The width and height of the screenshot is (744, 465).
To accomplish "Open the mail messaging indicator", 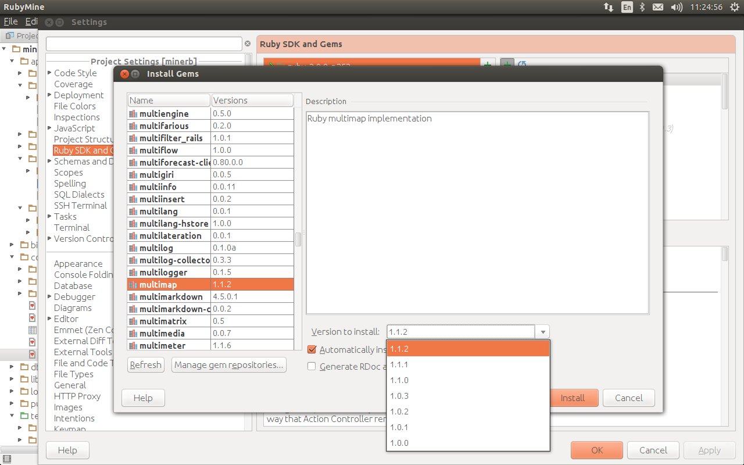I will pos(658,7).
